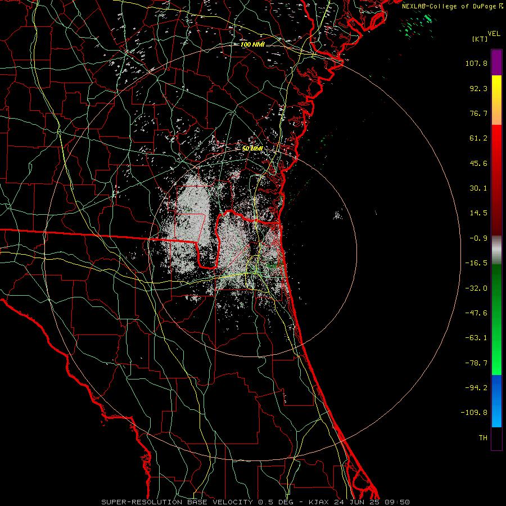The width and height of the screenshot is (506, 506).
Task: Click the -0.9 velocity scale value
Action: click(x=478, y=238)
